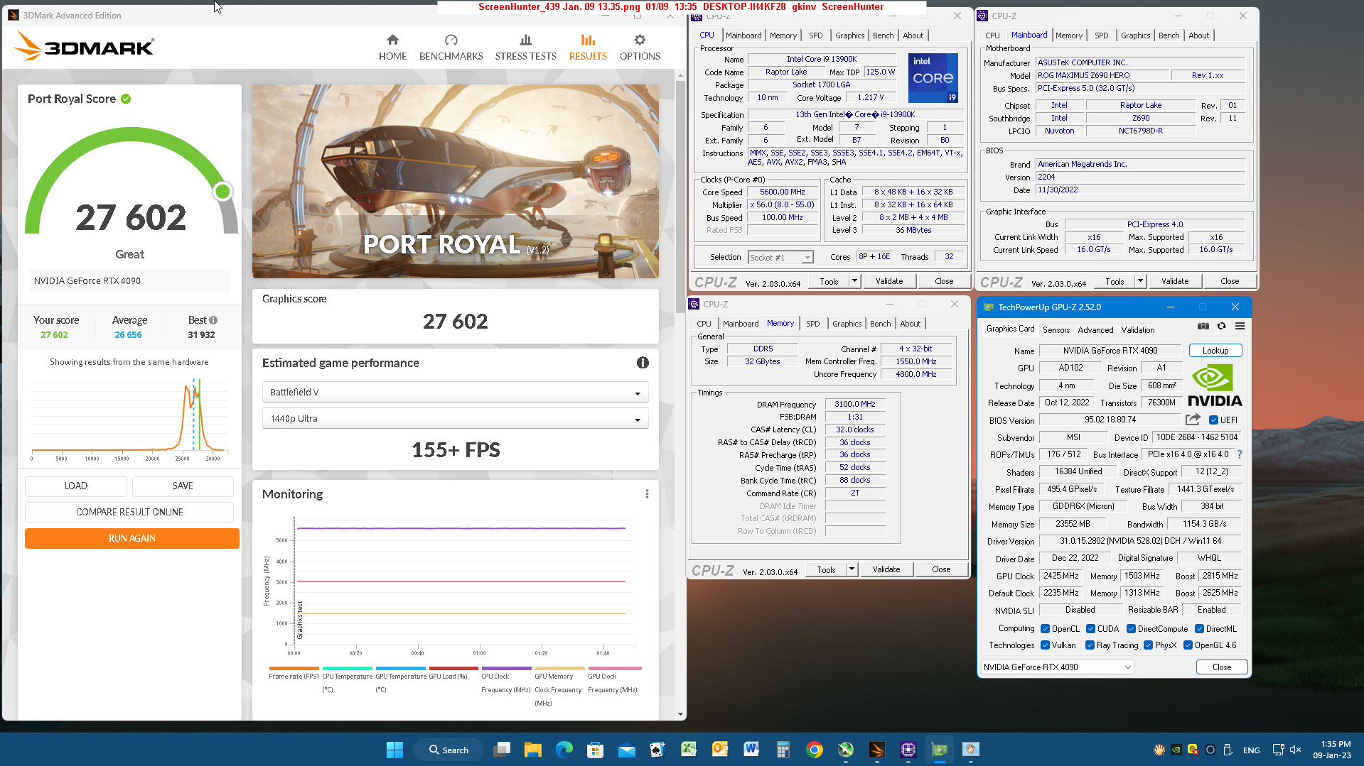
Task: Toggle the DirectCompute checkbox
Action: [x=1131, y=629]
